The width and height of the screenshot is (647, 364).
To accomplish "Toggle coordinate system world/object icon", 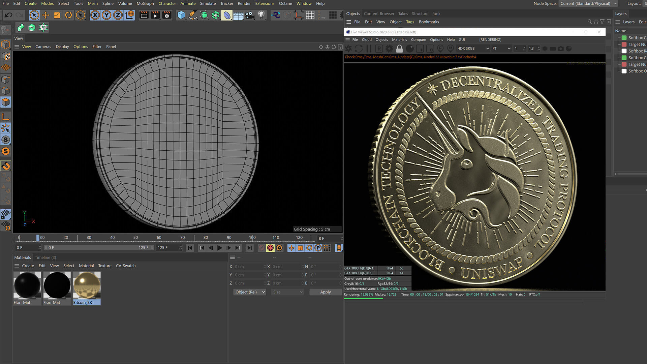I will pos(129,15).
